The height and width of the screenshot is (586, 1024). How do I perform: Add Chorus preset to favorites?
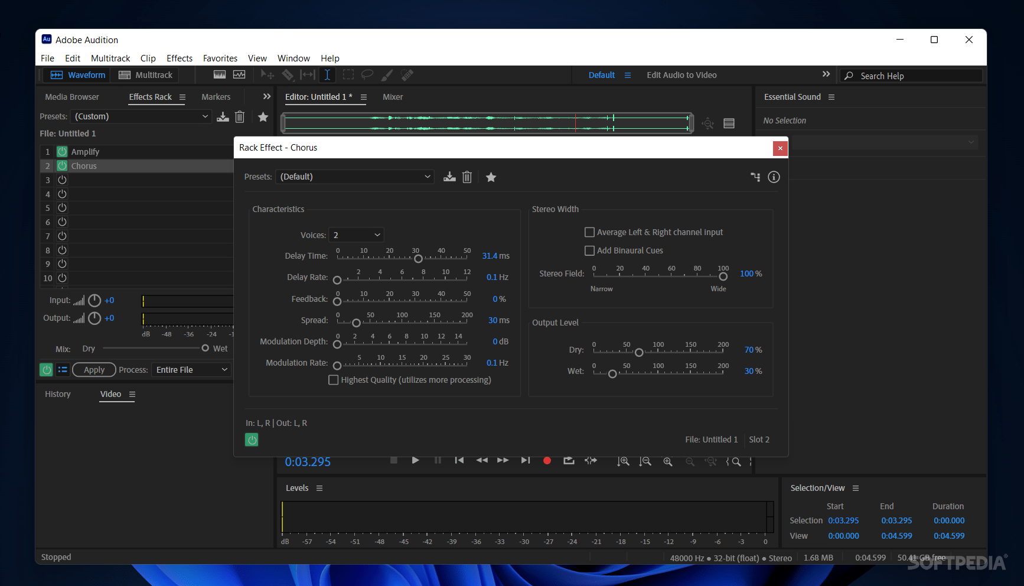tap(491, 177)
